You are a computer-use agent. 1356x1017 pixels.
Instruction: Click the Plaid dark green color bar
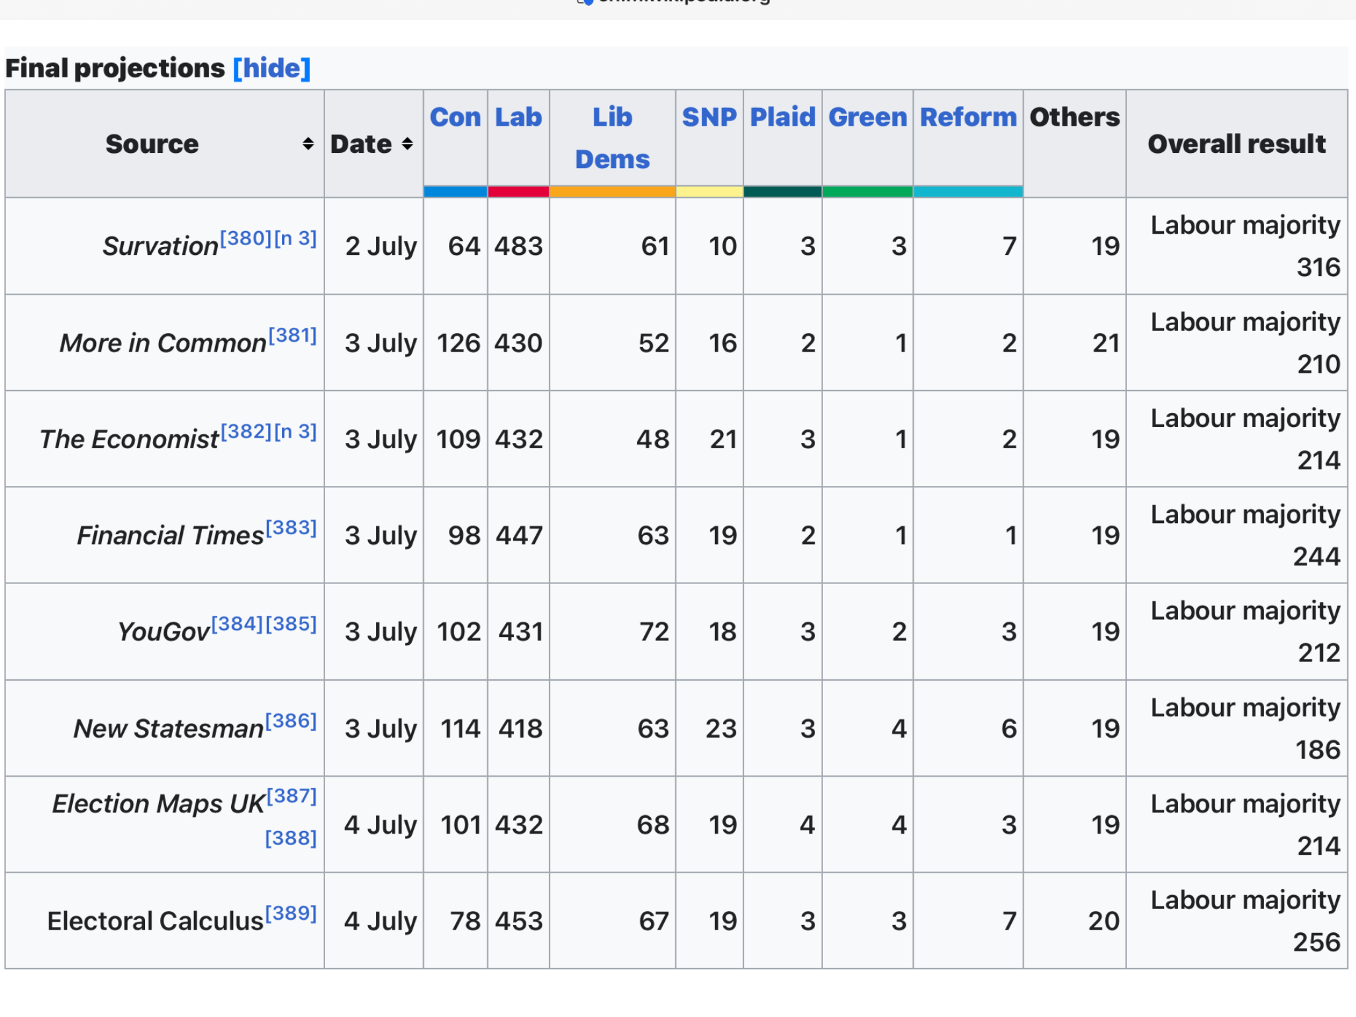click(783, 191)
